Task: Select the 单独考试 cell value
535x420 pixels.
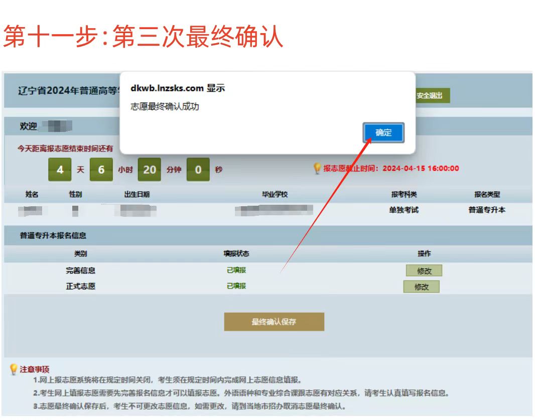Action: click(404, 210)
